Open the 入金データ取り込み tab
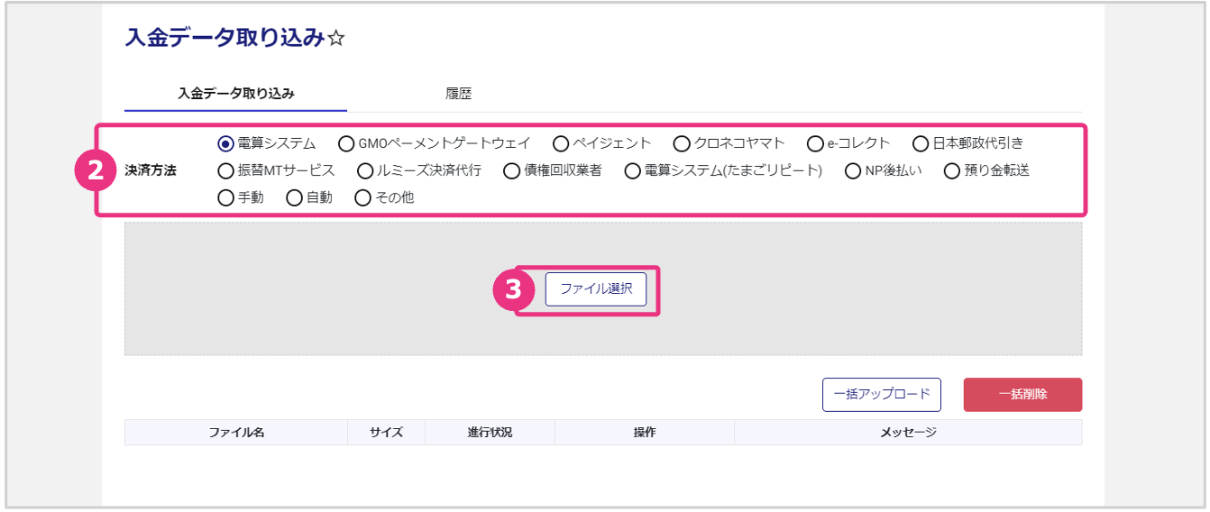 pos(235,94)
